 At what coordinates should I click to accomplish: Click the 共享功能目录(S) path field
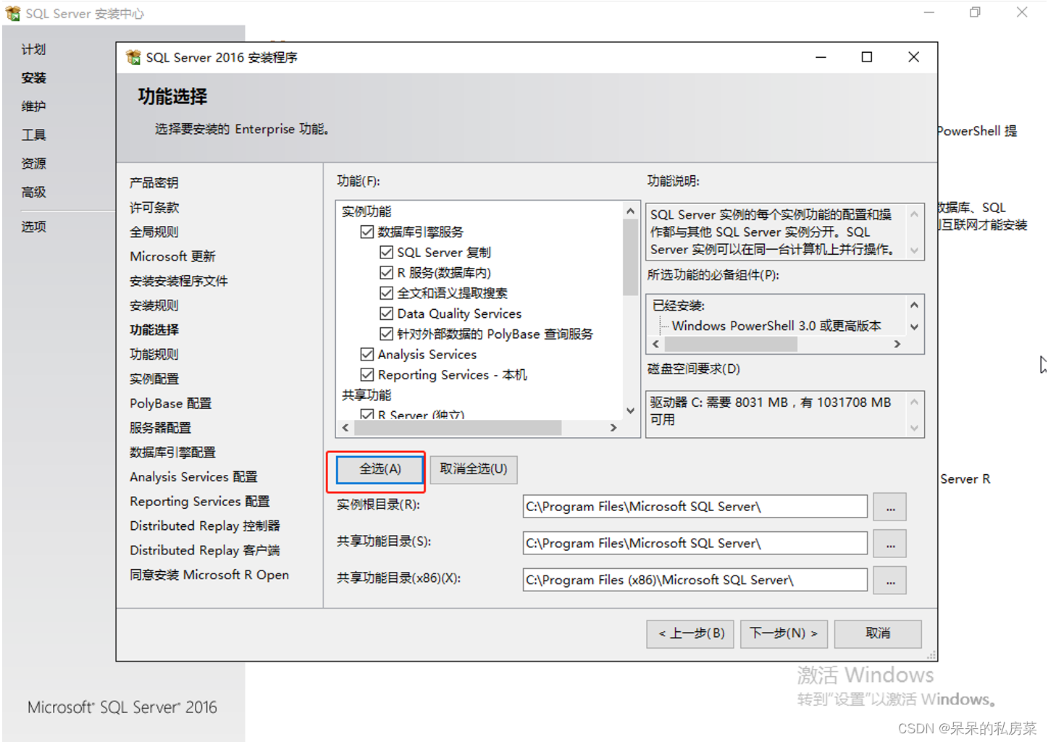(x=695, y=544)
